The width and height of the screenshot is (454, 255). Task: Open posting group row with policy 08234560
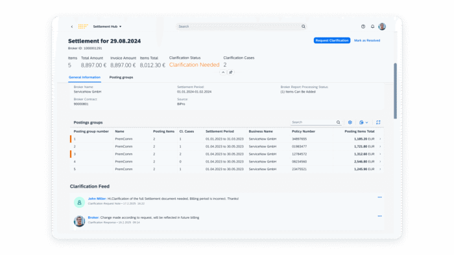[227, 161]
